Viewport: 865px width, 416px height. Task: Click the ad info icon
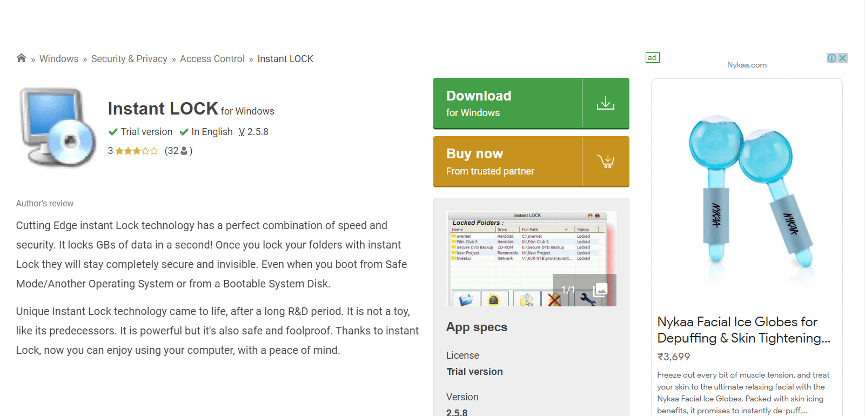832,58
